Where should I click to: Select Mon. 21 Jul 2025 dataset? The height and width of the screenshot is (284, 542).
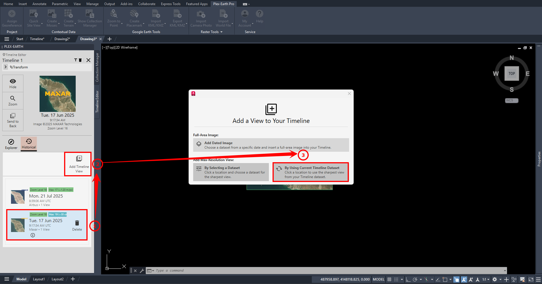click(x=47, y=197)
